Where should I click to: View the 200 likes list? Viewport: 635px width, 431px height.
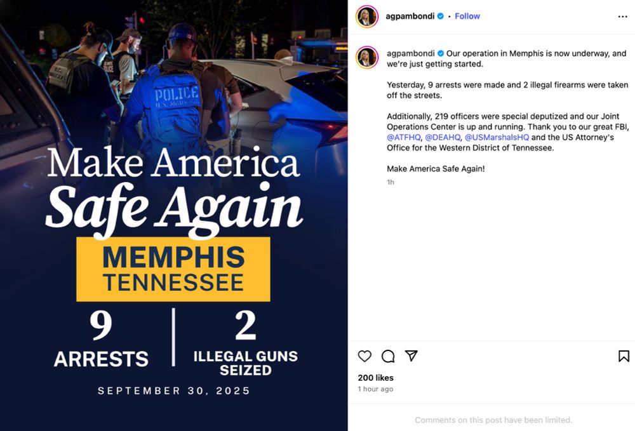point(375,378)
